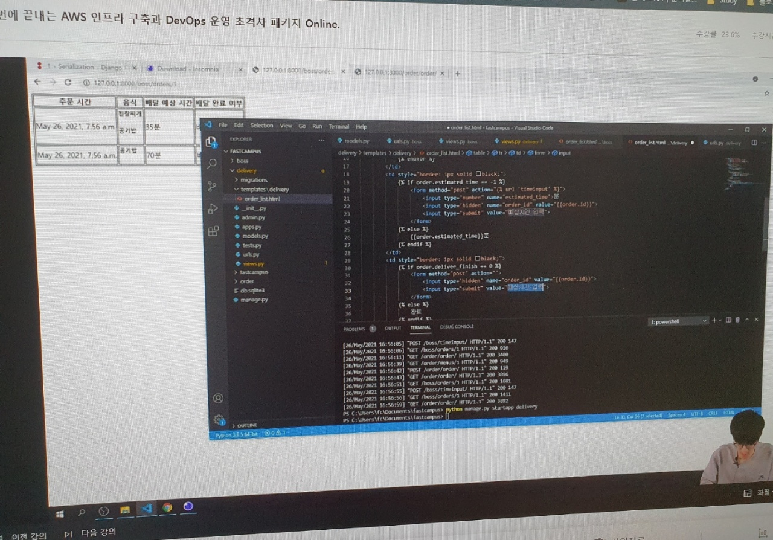Open the Help menu
This screenshot has height=540, width=773.
click(361, 127)
